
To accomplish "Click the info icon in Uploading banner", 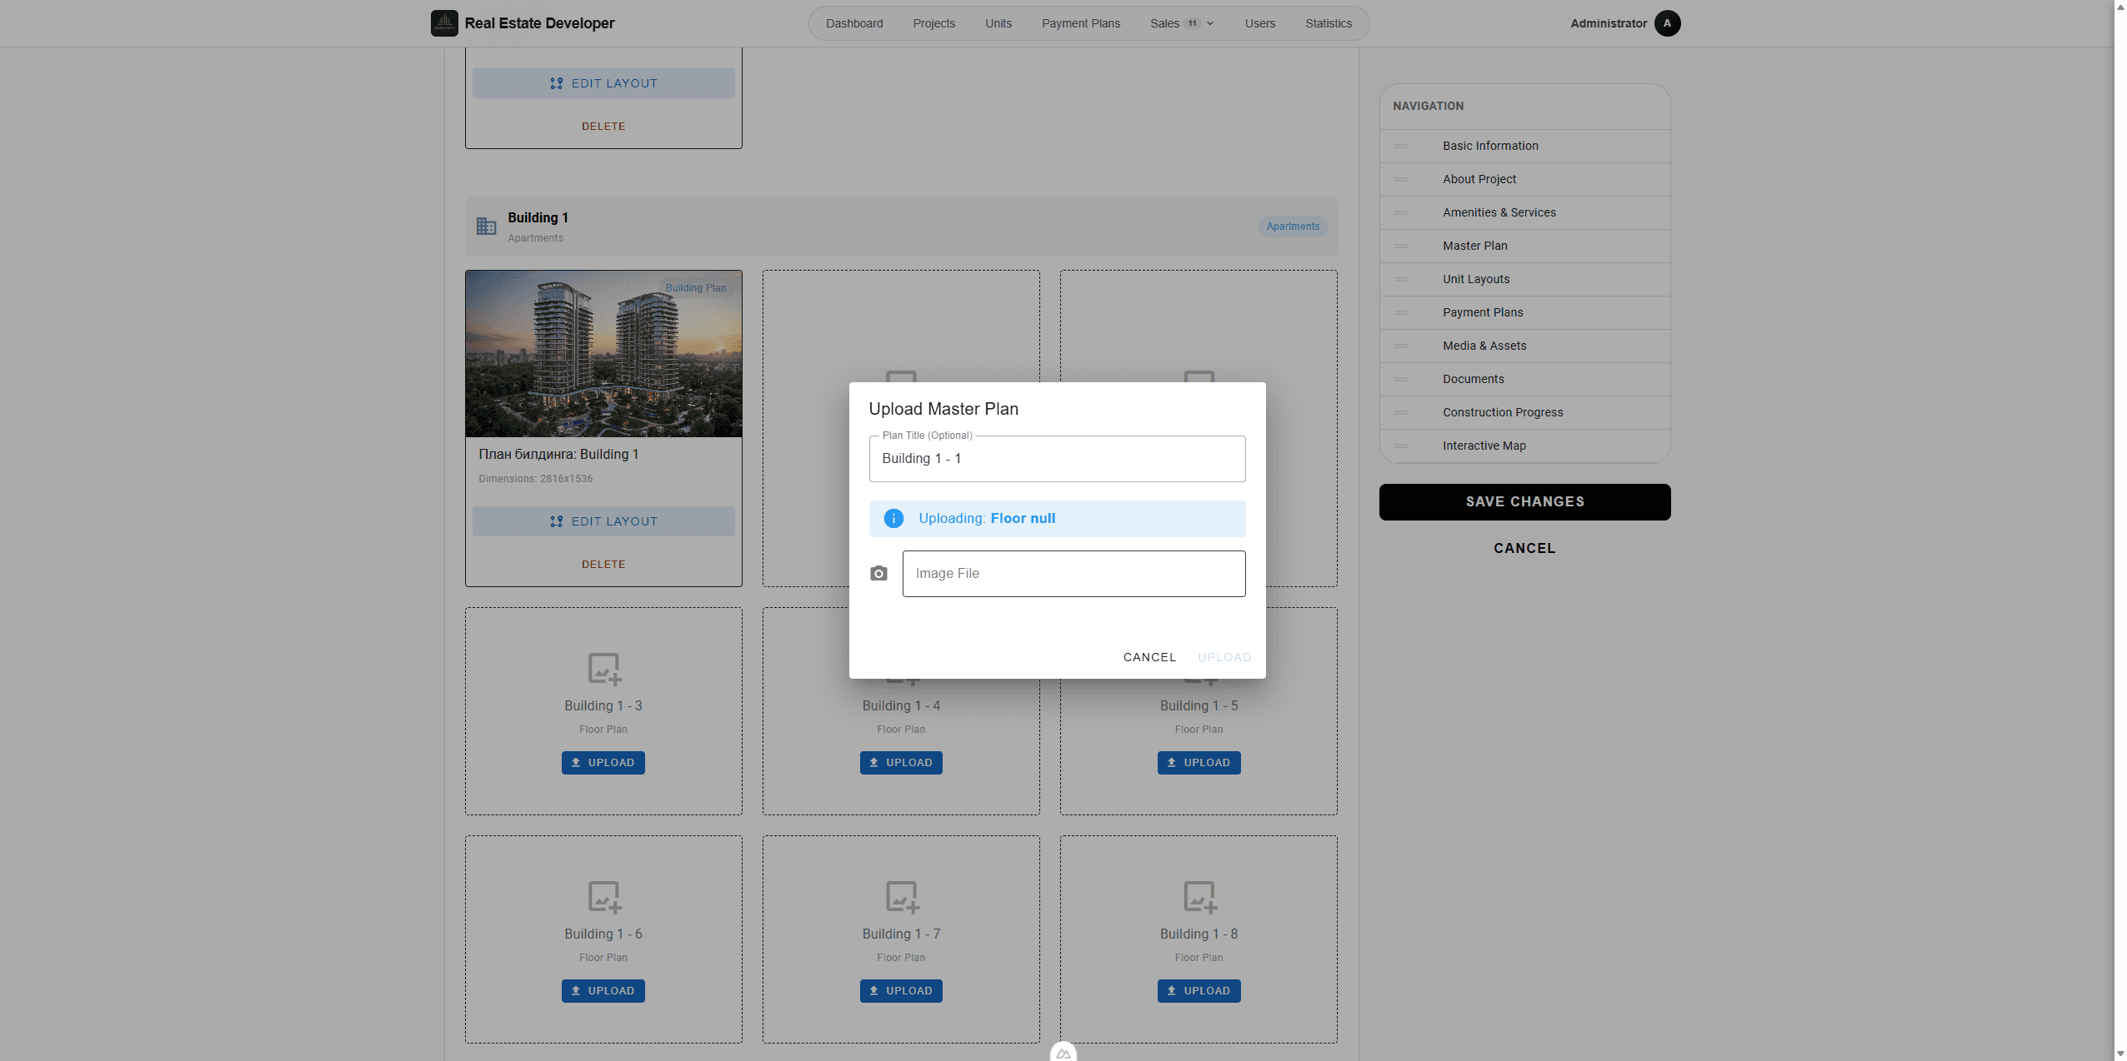I will point(893,519).
